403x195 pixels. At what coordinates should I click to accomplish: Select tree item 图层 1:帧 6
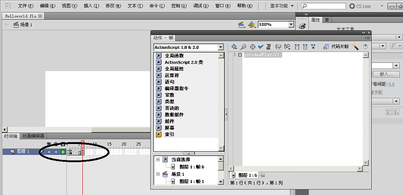tap(191, 167)
